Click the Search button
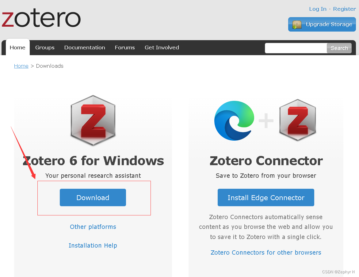The image size is (359, 277). (x=339, y=48)
